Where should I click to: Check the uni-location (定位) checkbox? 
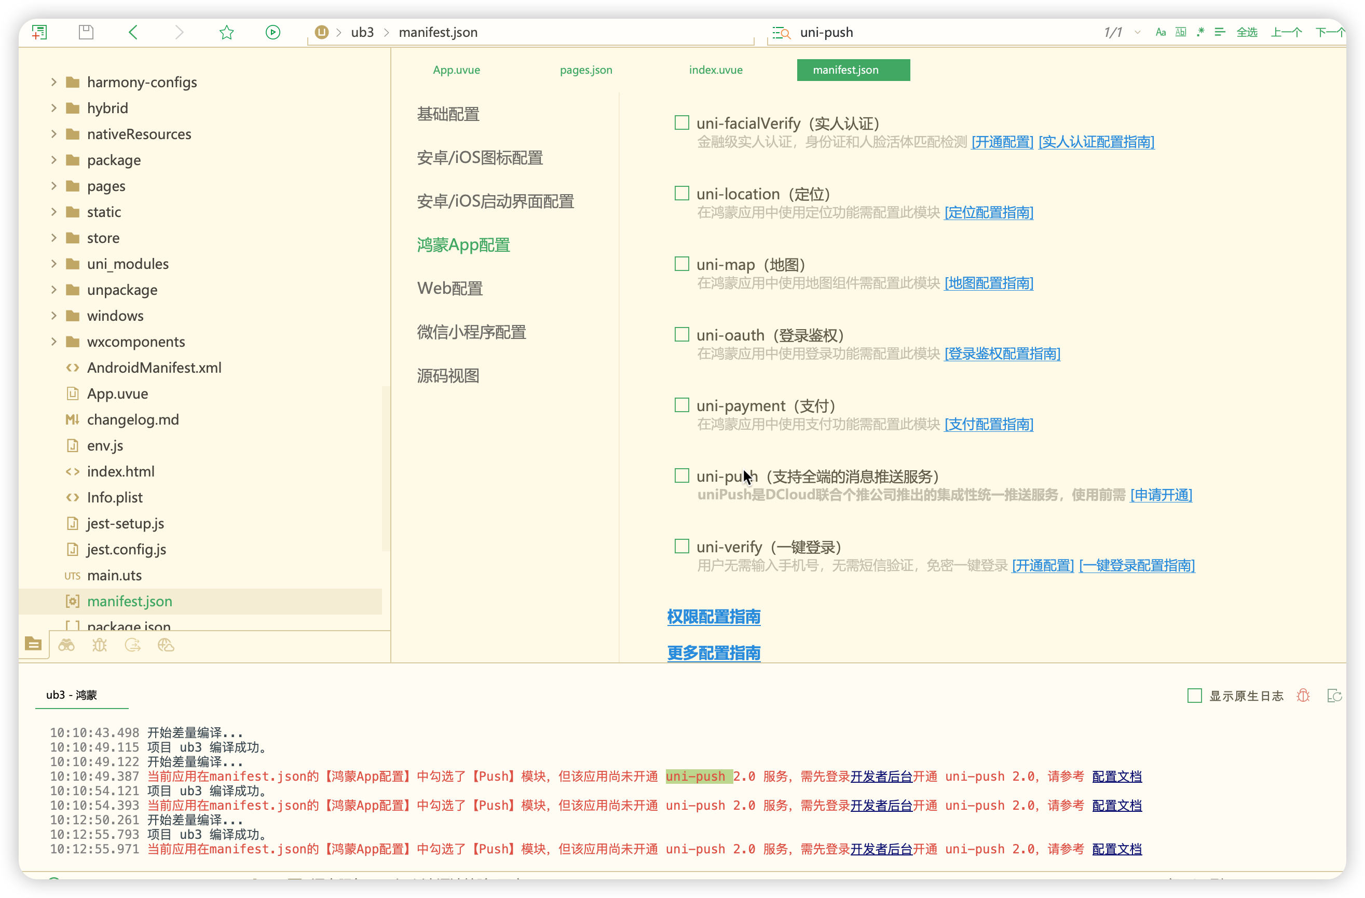point(681,193)
